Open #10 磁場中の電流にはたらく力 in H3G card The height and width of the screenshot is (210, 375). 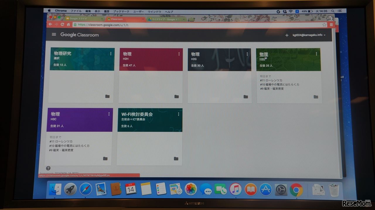(279, 84)
